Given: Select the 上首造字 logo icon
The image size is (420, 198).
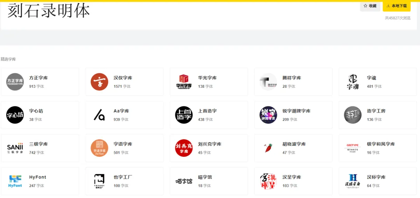Looking at the screenshot, I should 184,115.
